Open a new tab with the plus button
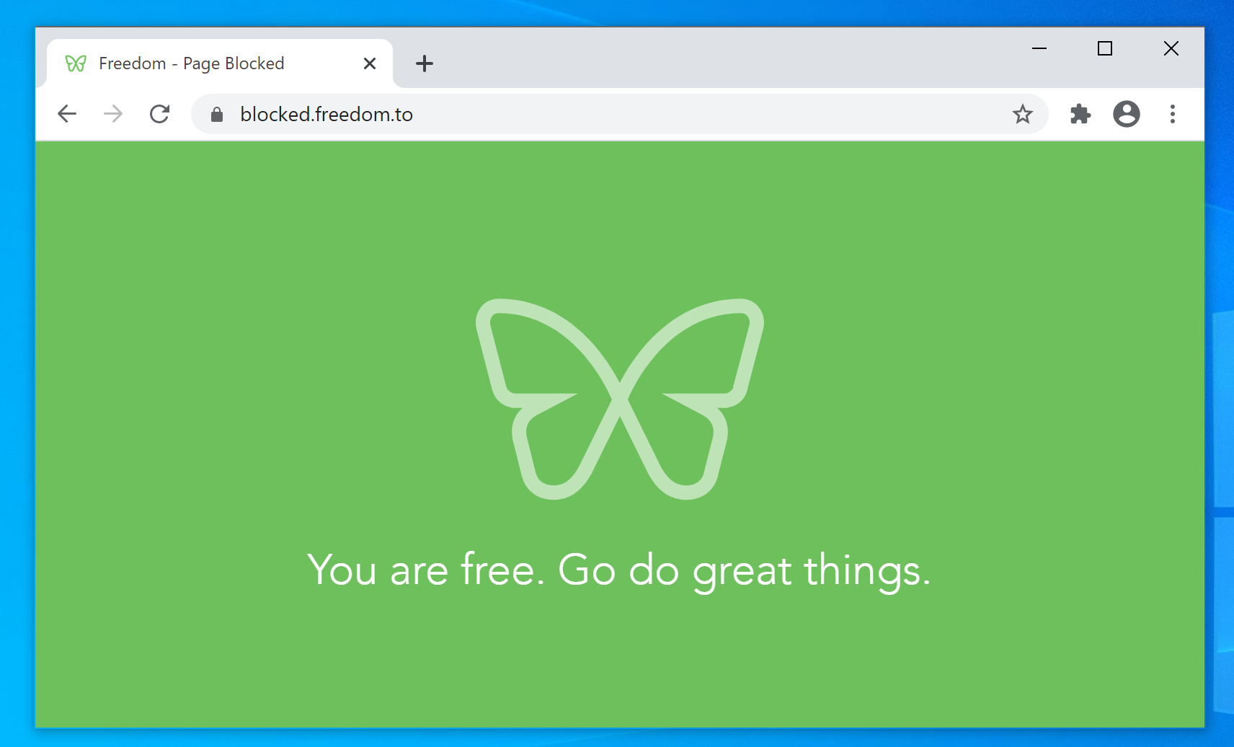 [425, 63]
